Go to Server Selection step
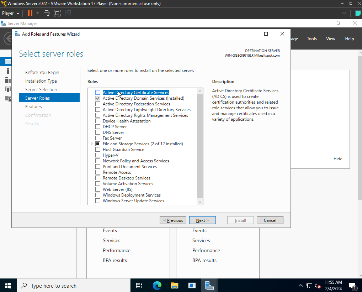The image size is (362, 292). point(41,89)
